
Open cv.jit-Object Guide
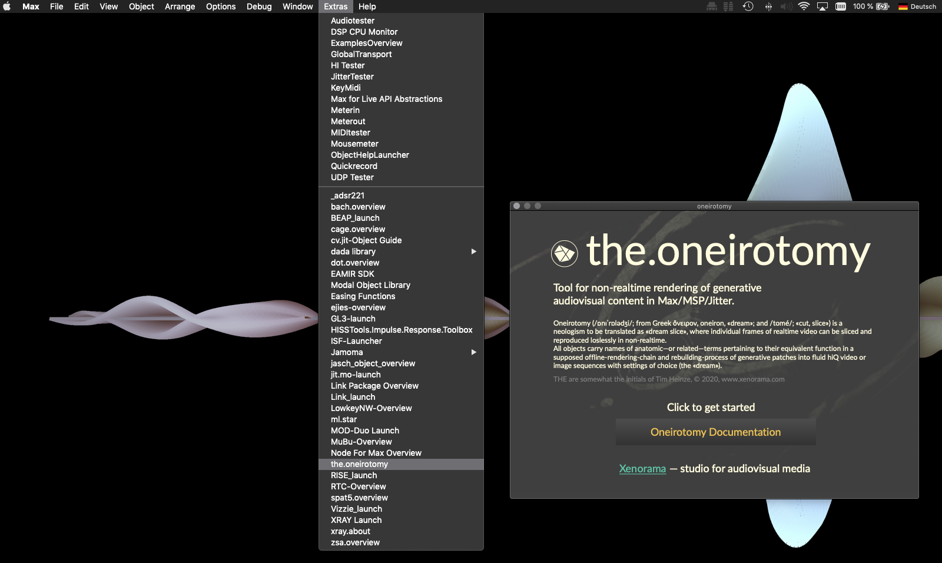[401, 240]
